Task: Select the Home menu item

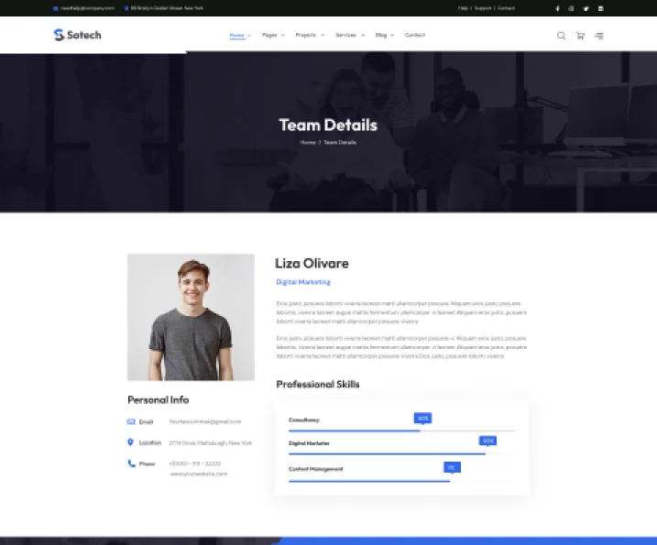Action: (239, 35)
